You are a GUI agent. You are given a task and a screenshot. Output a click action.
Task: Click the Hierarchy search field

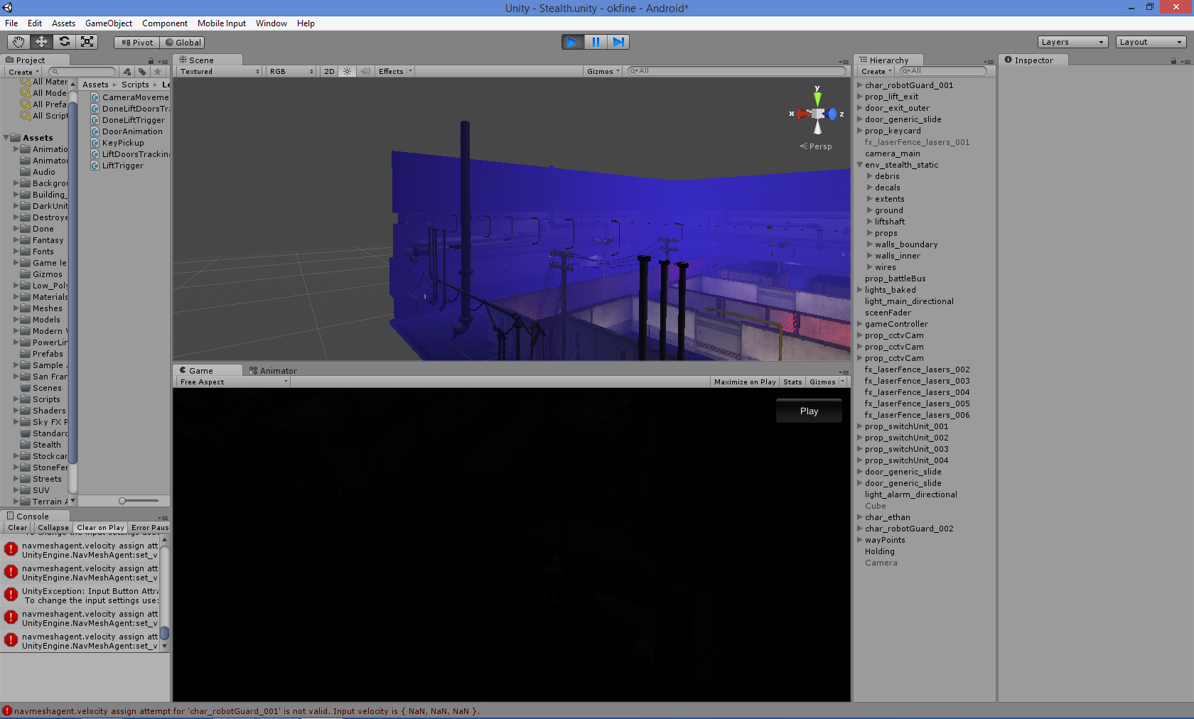coord(943,71)
